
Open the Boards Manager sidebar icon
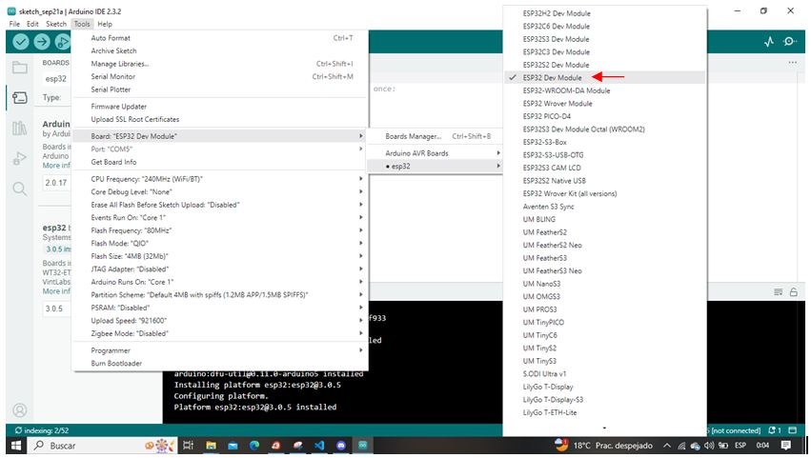click(x=20, y=97)
